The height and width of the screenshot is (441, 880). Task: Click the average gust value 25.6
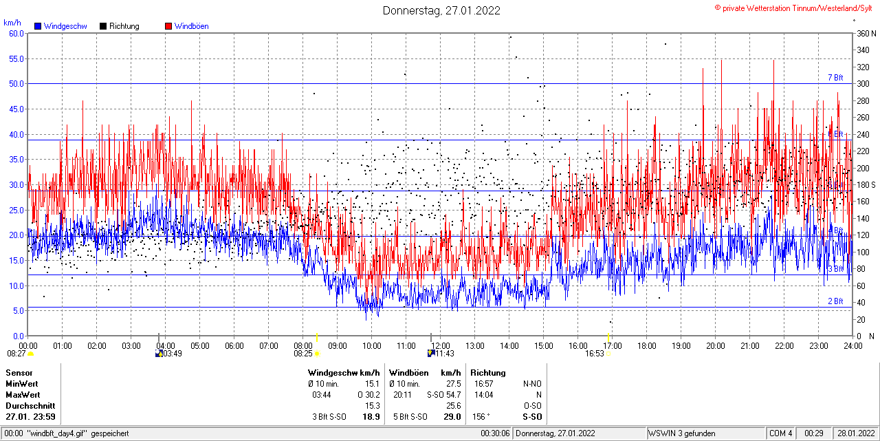[x=453, y=406]
